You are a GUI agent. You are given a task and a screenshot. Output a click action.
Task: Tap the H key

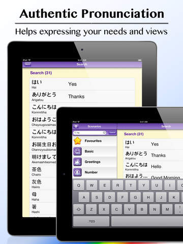(x=148, y=197)
